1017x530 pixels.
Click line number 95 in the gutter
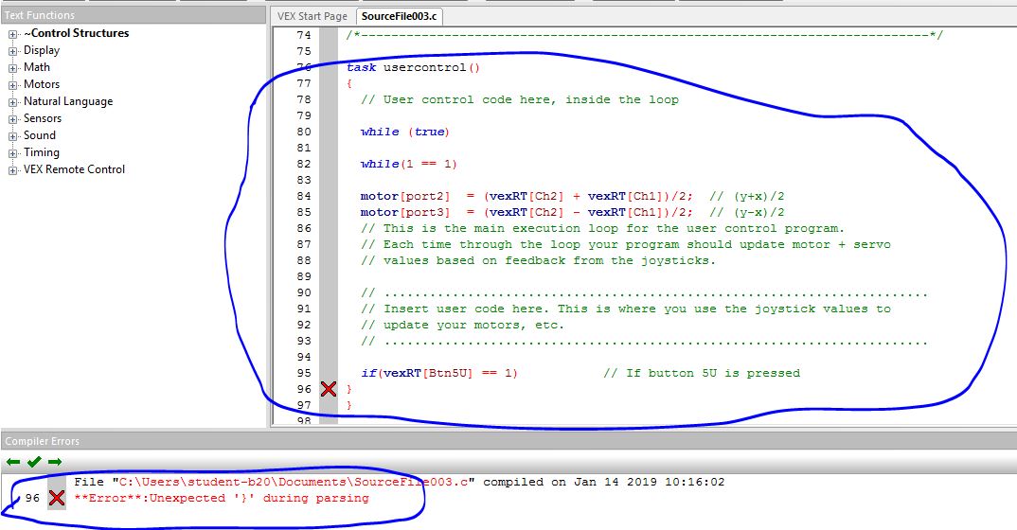304,373
